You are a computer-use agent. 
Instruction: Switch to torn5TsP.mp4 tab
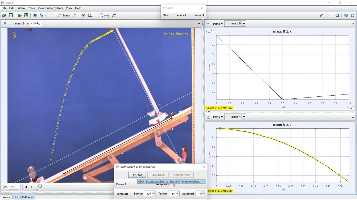[24, 197]
